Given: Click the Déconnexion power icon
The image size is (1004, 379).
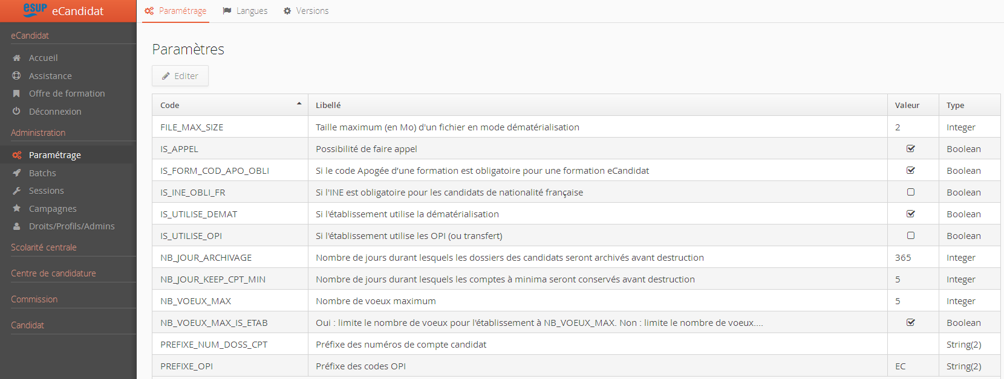Looking at the screenshot, I should coord(17,112).
